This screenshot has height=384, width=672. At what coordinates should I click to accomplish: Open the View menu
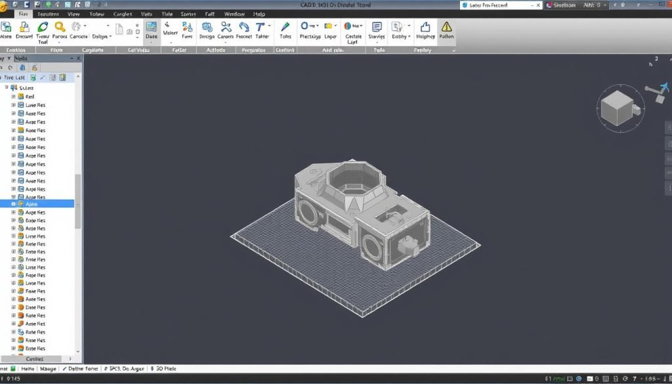pyautogui.click(x=74, y=14)
